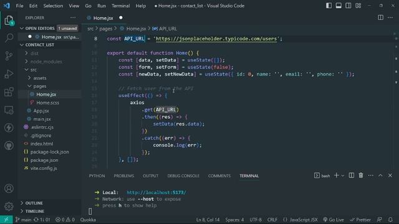Split the editor to the right
This screenshot has width=399, height=224.
[380, 17]
